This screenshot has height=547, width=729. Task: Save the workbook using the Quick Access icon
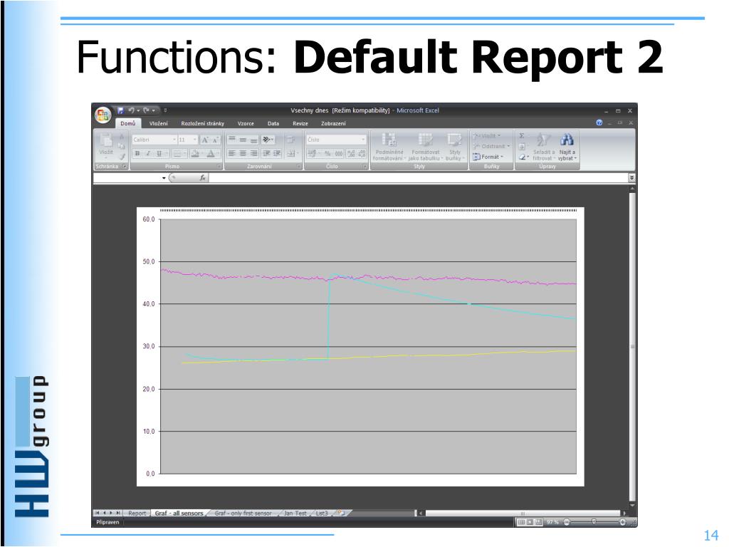(x=120, y=110)
